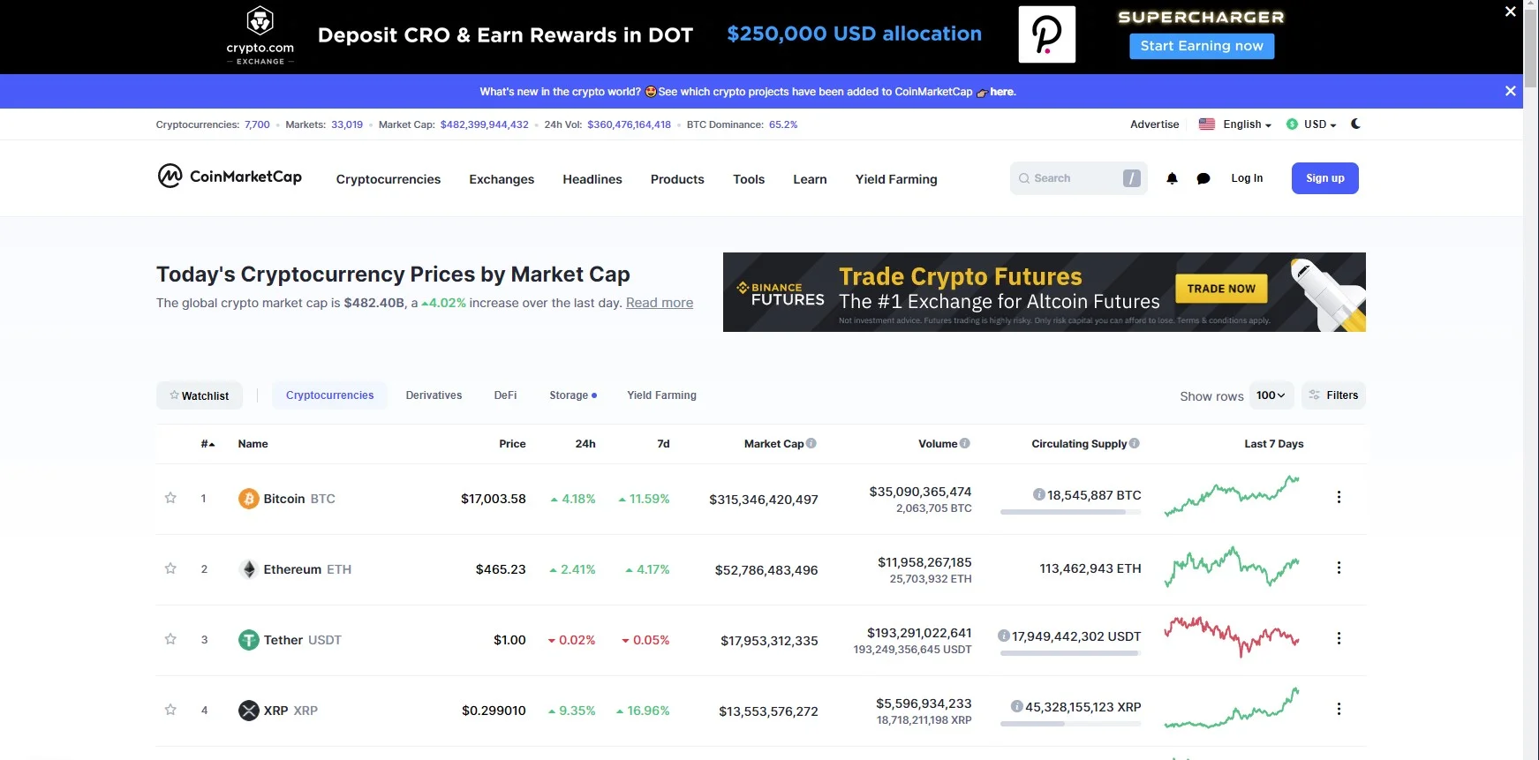Click XRP circulating supply progress bar
The width and height of the screenshot is (1539, 760).
[1070, 724]
